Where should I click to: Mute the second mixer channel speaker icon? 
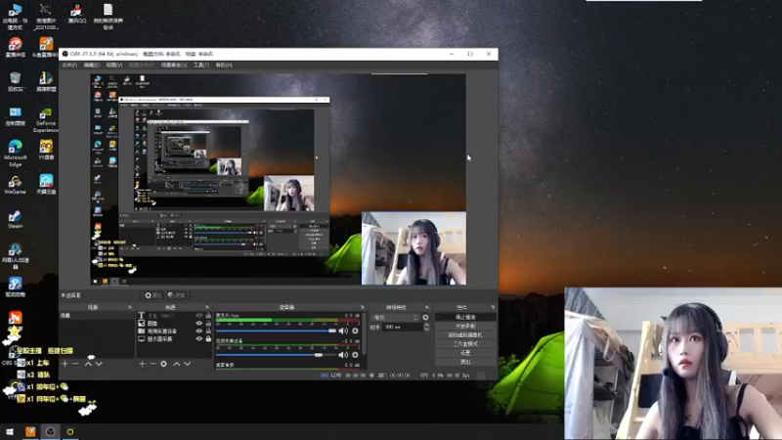pyautogui.click(x=343, y=355)
